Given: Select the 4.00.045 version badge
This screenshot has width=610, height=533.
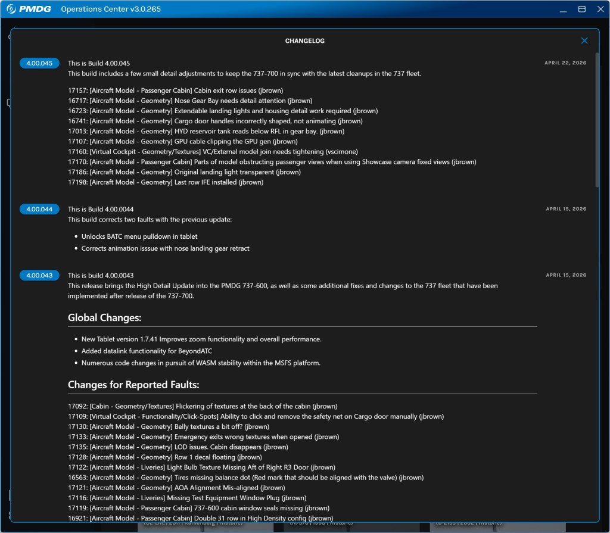Looking at the screenshot, I should tap(39, 63).
